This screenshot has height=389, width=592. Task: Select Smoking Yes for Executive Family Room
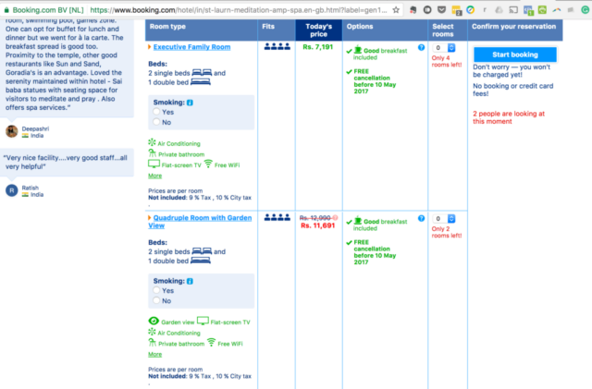pyautogui.click(x=156, y=112)
